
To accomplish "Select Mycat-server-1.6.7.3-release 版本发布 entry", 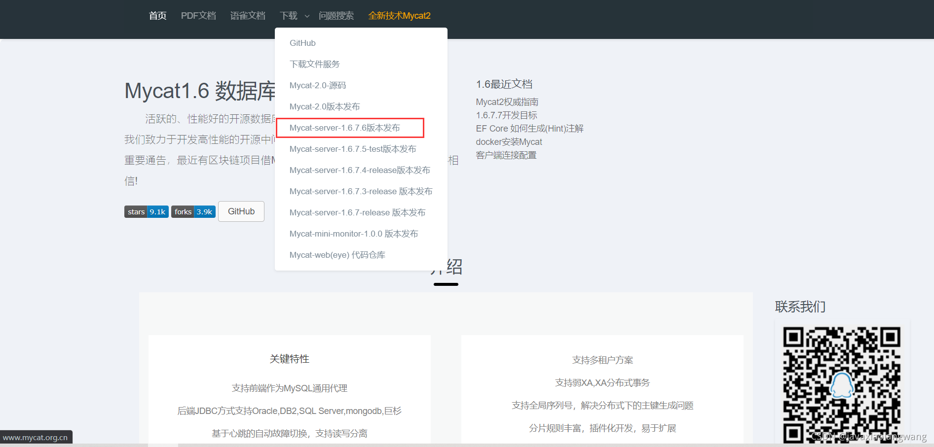I will [x=361, y=191].
